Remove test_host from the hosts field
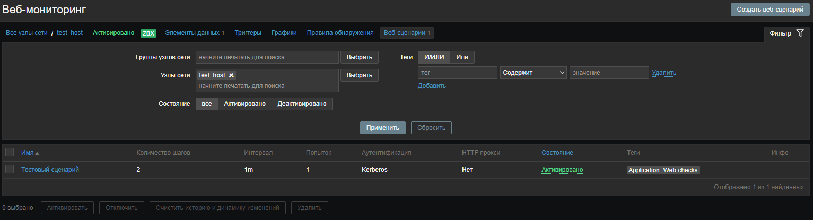 231,75
